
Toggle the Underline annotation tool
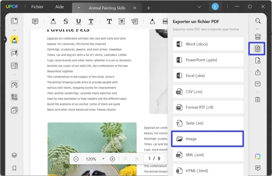tap(78, 21)
